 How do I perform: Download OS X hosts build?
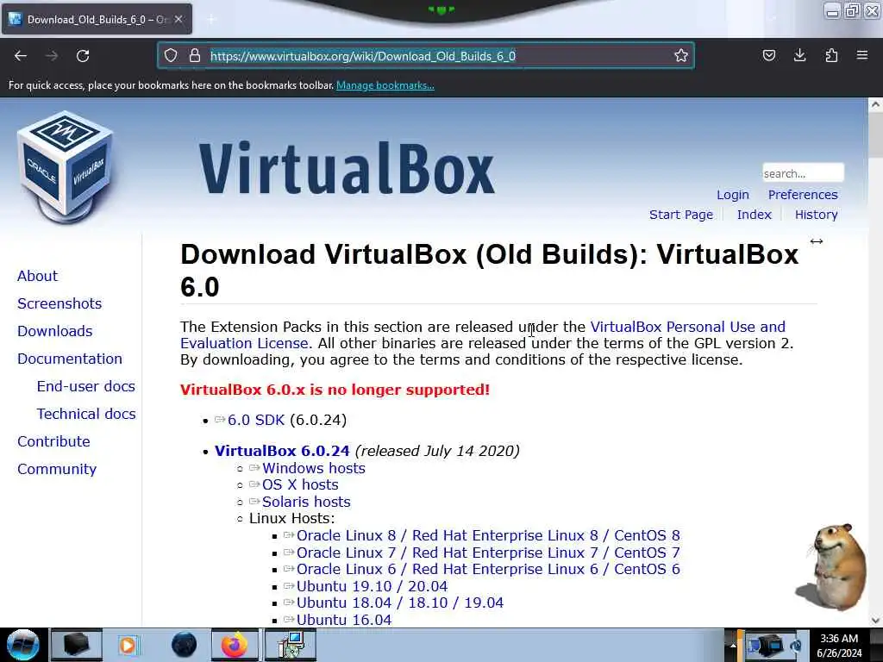coord(300,484)
